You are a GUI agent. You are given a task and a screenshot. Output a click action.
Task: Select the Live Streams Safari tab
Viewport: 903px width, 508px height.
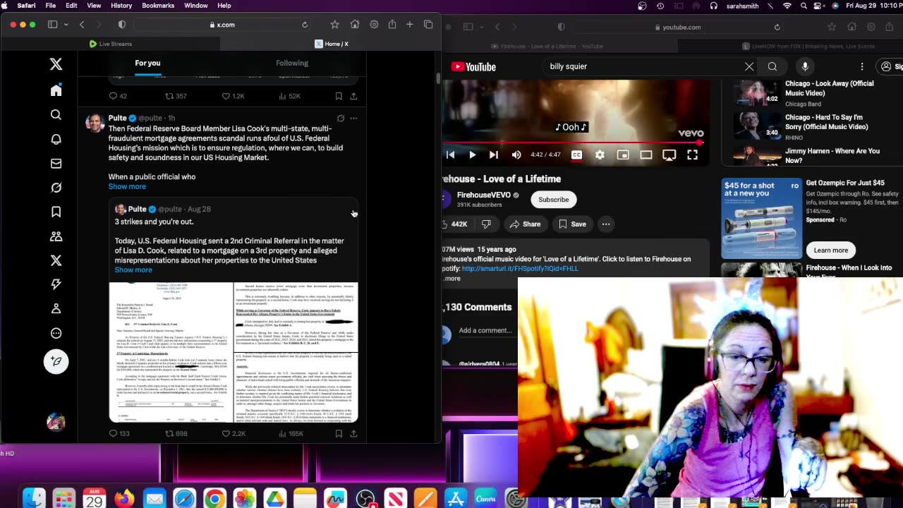pyautogui.click(x=111, y=44)
